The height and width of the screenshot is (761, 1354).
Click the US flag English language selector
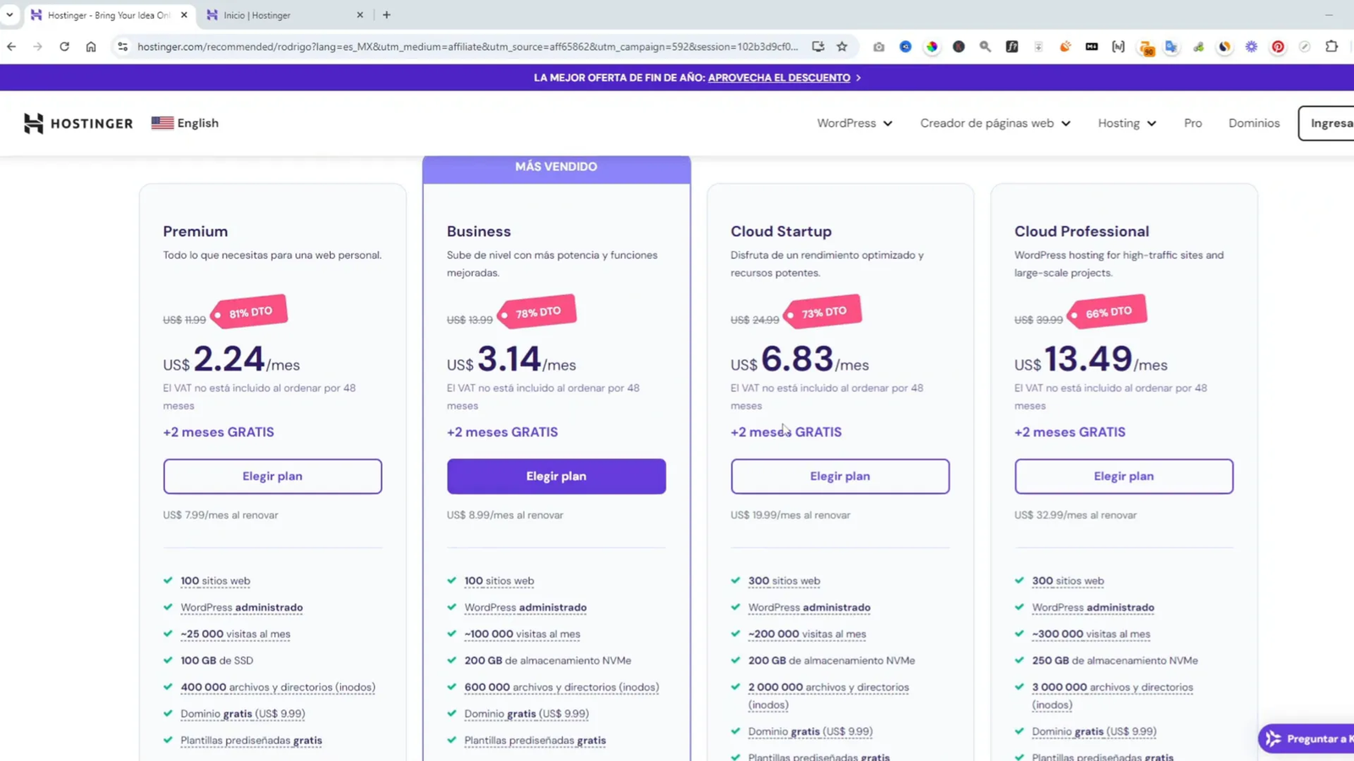(x=184, y=123)
